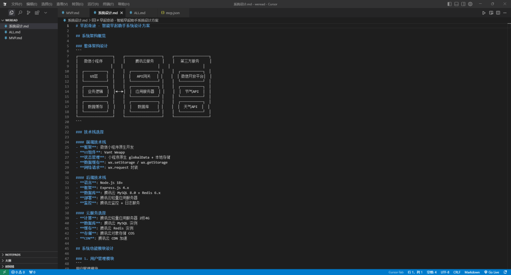This screenshot has width=511, height=275.
Task: Open the Search view icon
Action: click(x=20, y=13)
